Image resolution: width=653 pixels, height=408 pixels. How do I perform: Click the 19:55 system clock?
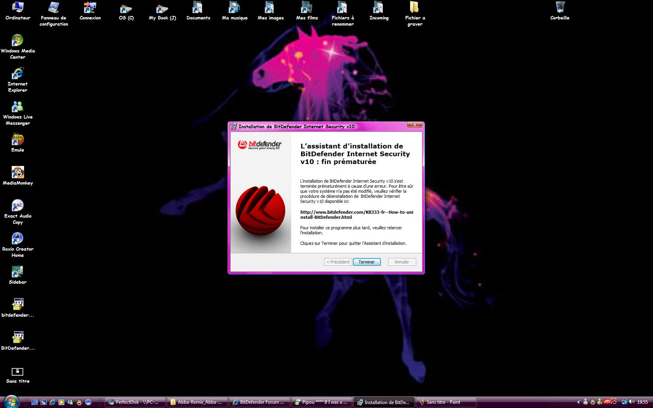(643, 402)
